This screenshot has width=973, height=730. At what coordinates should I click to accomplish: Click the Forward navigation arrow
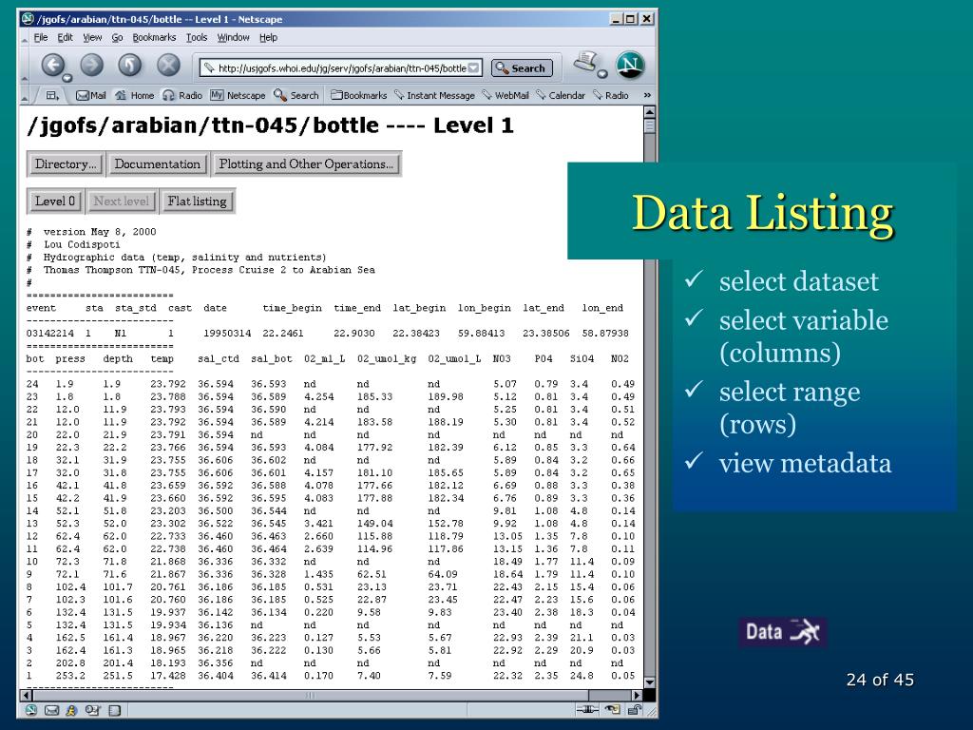pyautogui.click(x=92, y=65)
